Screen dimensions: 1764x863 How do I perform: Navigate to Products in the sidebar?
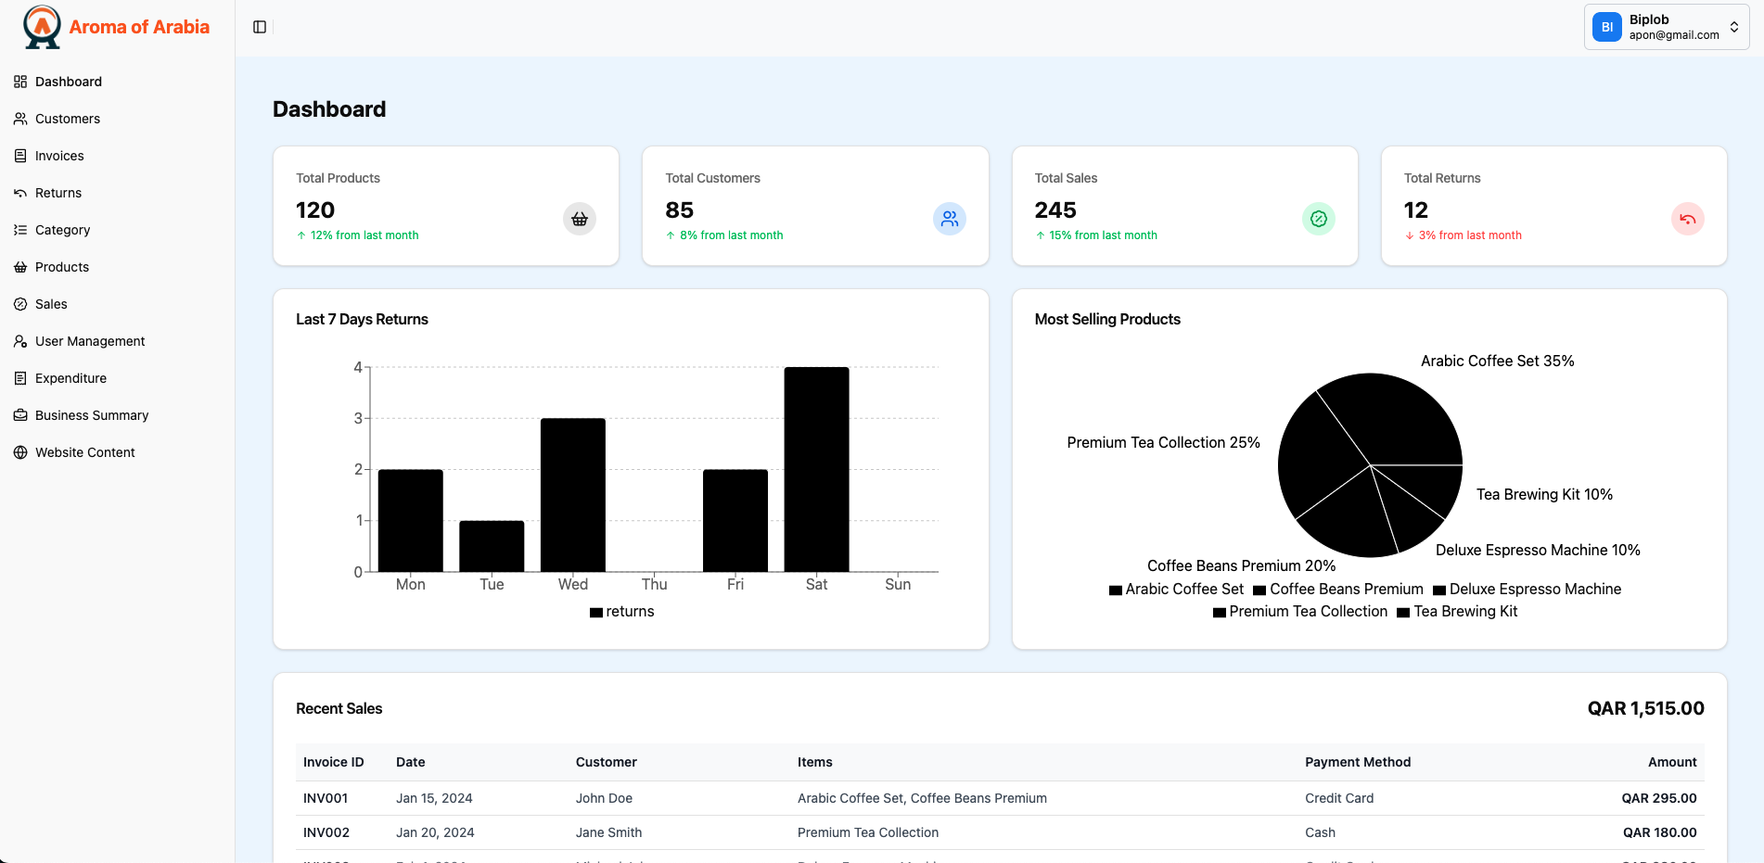click(62, 267)
